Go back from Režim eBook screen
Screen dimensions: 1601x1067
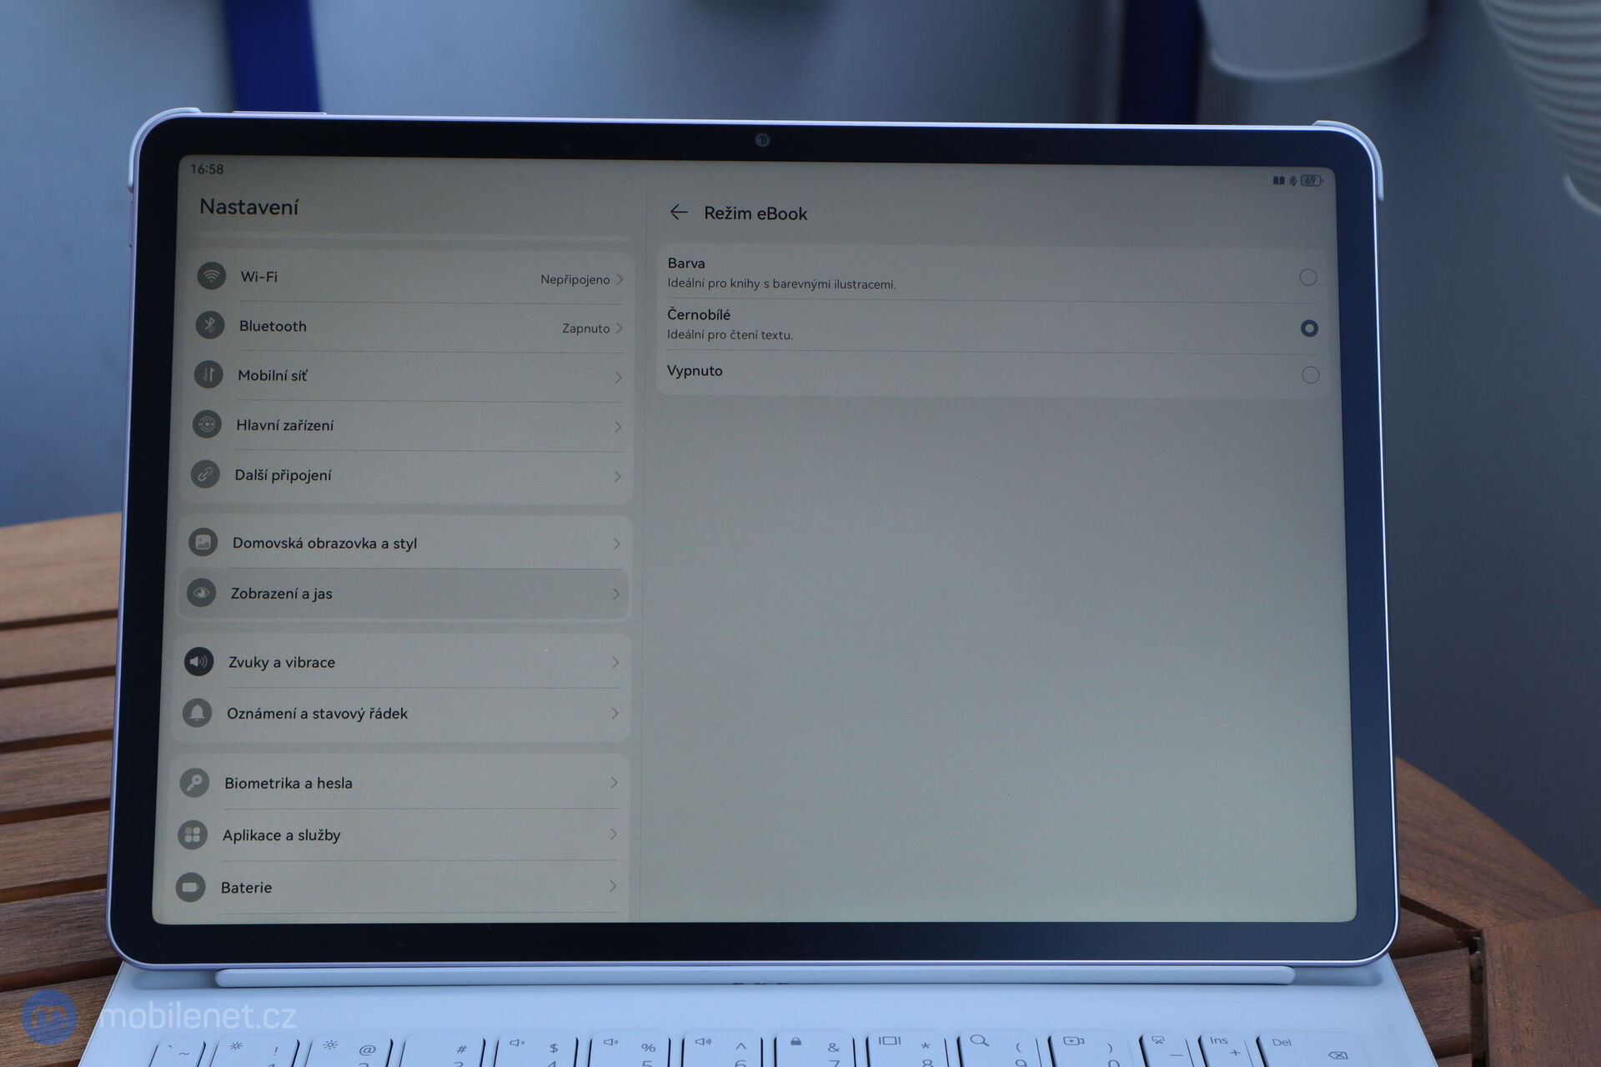pyautogui.click(x=680, y=213)
